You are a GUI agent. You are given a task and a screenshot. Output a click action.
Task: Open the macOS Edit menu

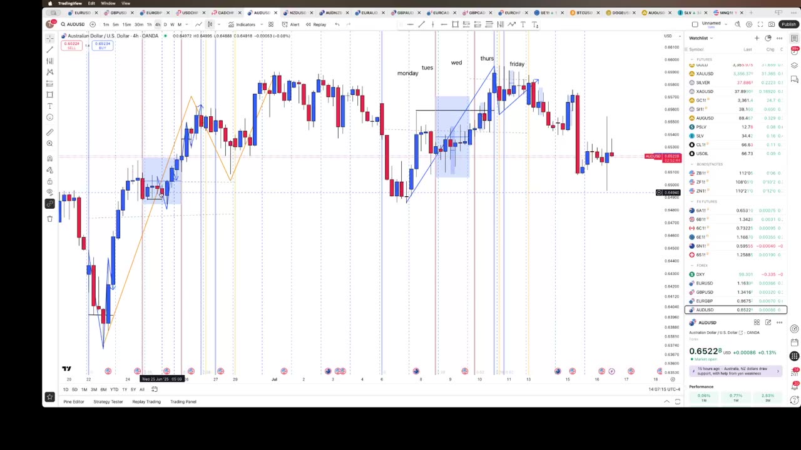(91, 3)
